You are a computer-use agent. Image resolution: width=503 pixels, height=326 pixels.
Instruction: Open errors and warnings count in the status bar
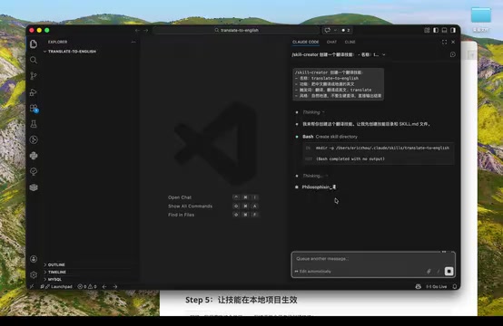(x=87, y=287)
